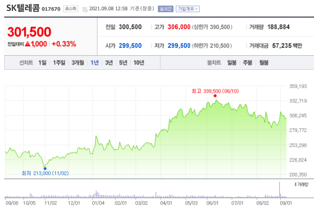Click the 전일 value 300,500
Viewport: 314px width, 214px height.
pyautogui.click(x=130, y=27)
